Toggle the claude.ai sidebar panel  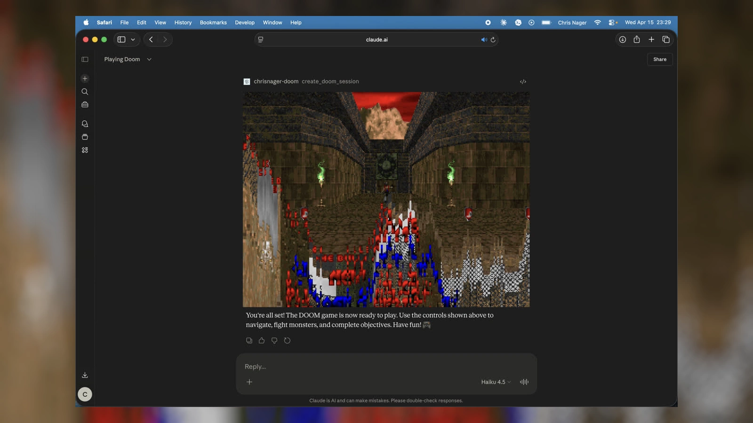(x=85, y=59)
